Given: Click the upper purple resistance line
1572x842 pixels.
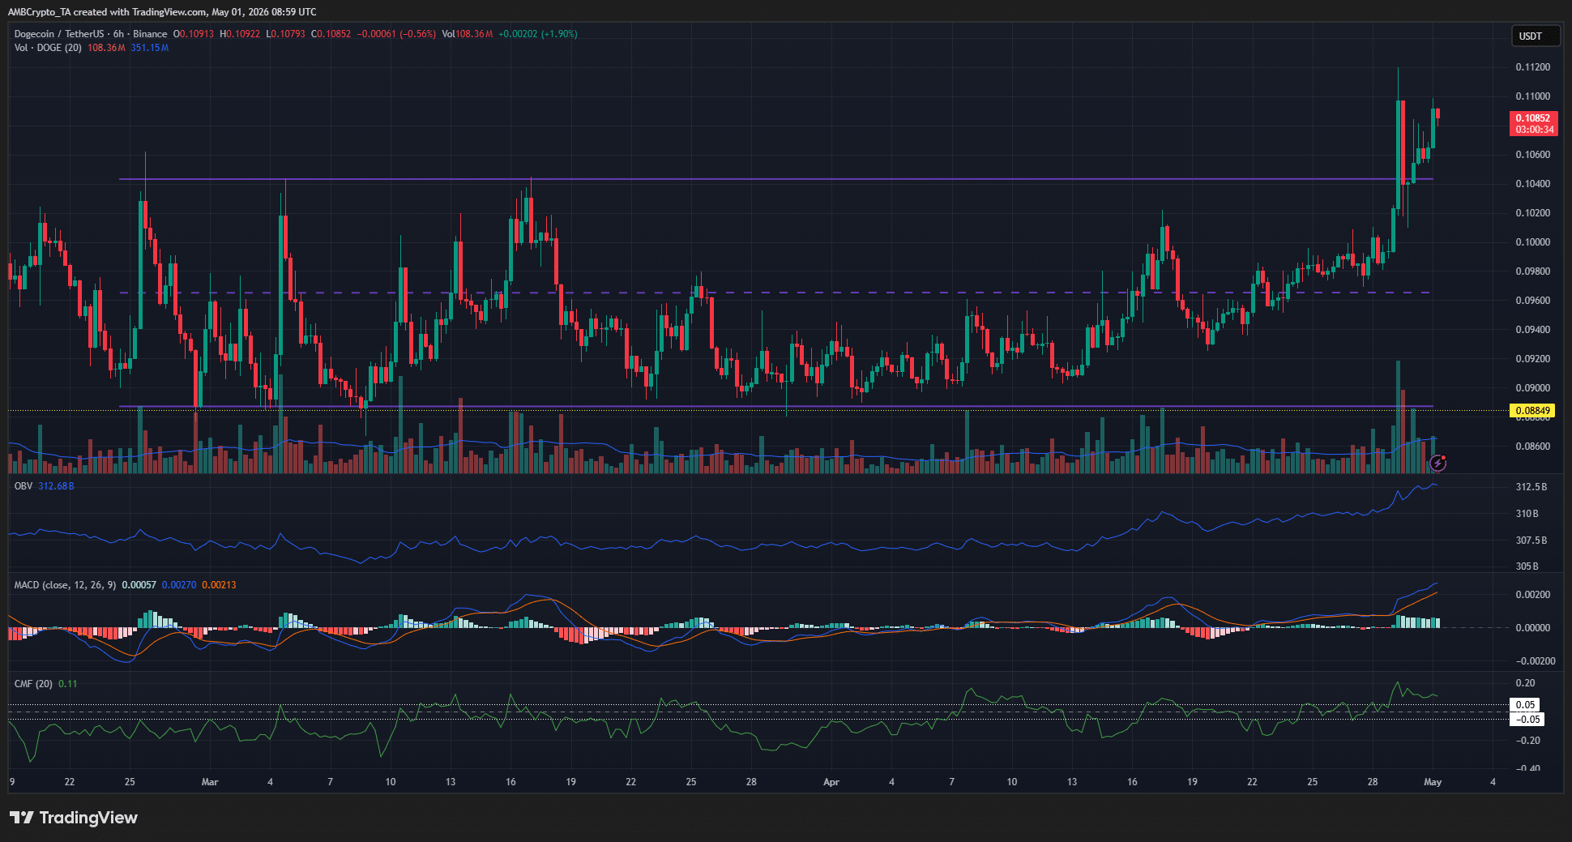Looking at the screenshot, I should (x=775, y=179).
